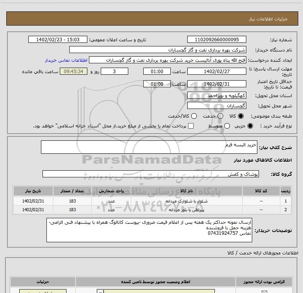Click the buyer notes text area

click(x=149, y=230)
